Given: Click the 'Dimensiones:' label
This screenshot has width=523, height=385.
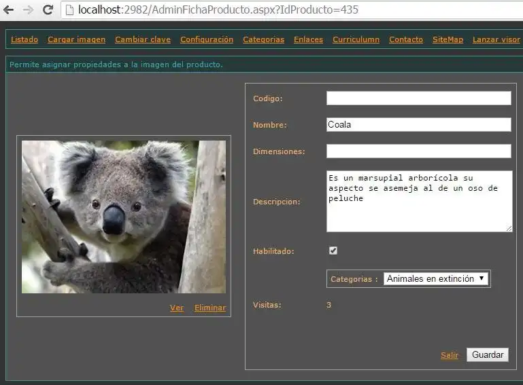Looking at the screenshot, I should pos(279,151).
